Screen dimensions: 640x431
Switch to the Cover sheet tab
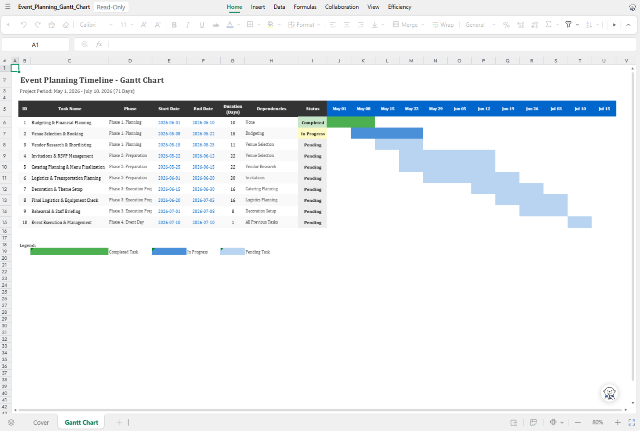coord(41,422)
